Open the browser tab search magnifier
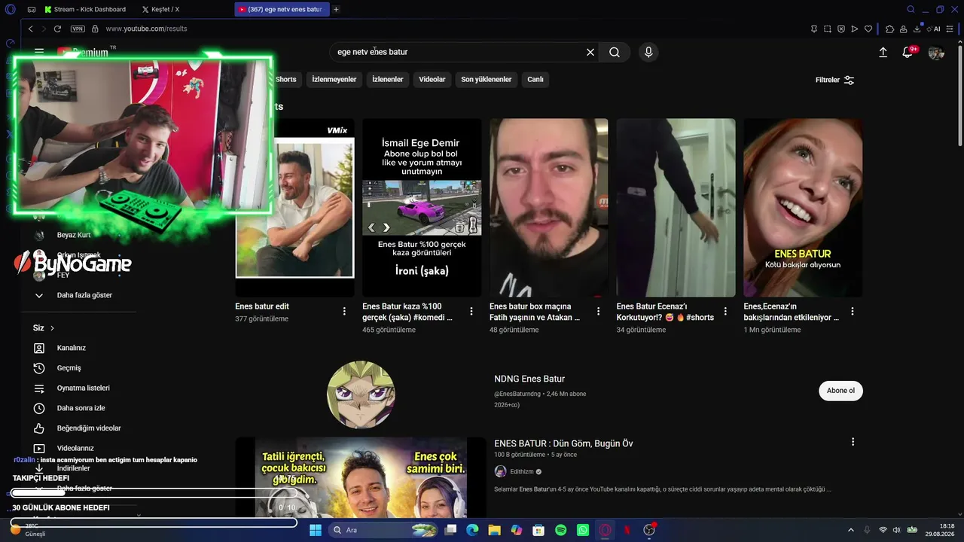The width and height of the screenshot is (964, 542). pos(911,9)
